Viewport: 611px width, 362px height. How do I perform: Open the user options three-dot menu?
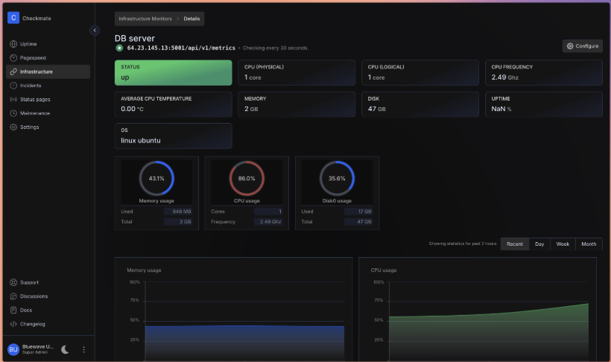(83, 349)
